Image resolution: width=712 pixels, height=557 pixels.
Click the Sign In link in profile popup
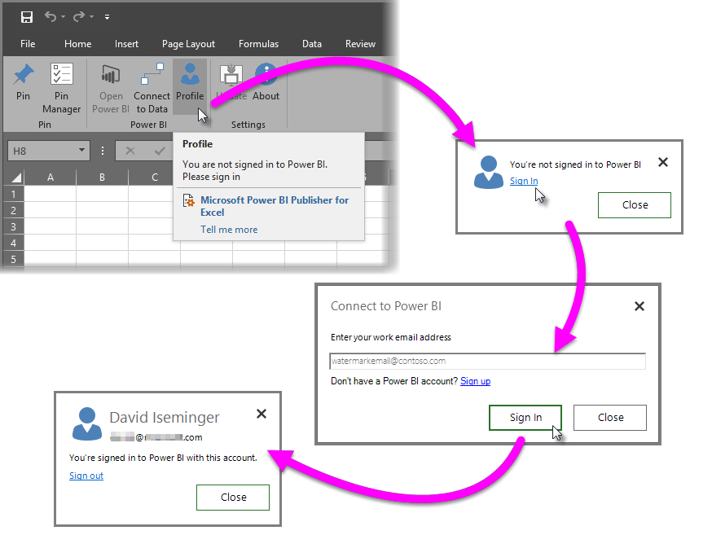click(x=524, y=181)
